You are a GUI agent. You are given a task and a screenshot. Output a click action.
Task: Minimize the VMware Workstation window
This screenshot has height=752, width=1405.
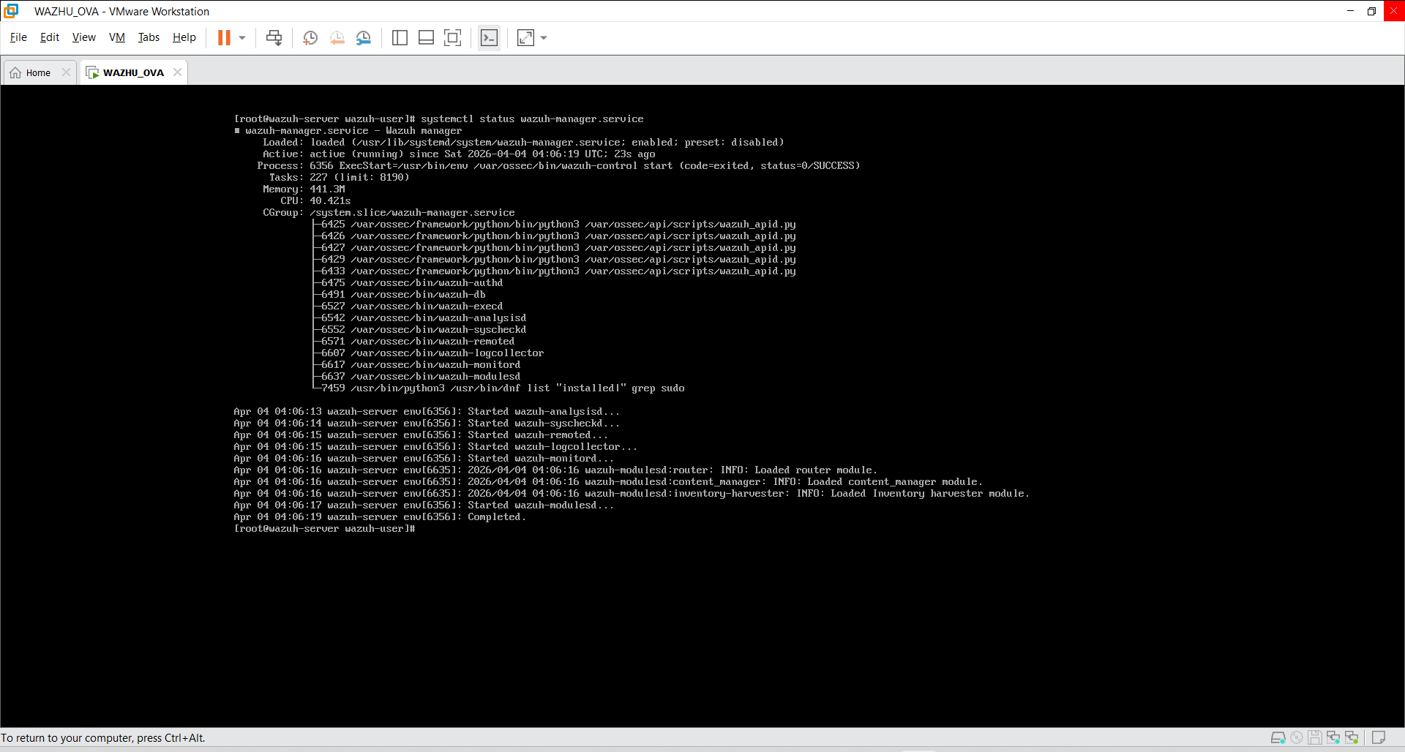coord(1351,11)
